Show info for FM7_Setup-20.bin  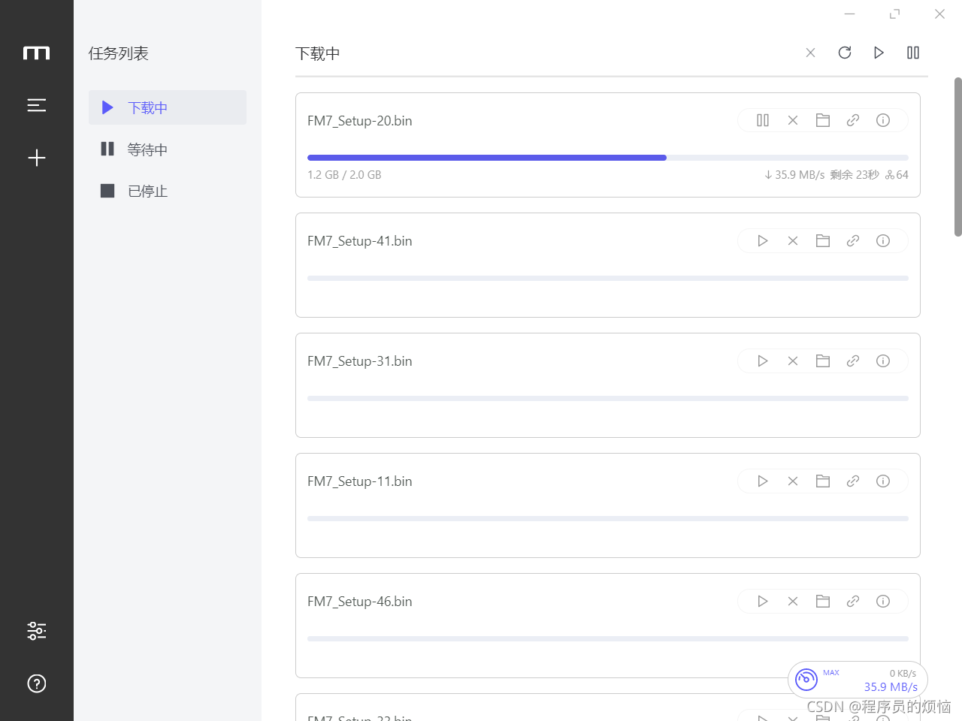[x=882, y=120]
